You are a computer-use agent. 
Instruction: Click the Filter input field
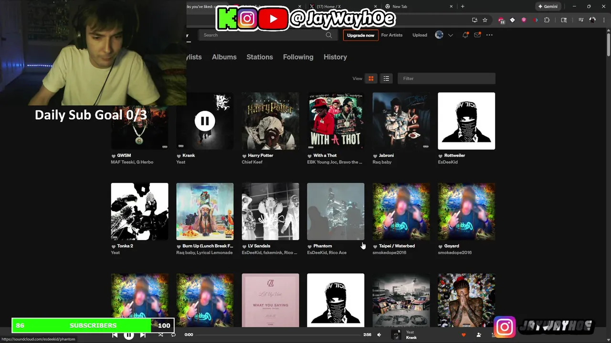[446, 79]
